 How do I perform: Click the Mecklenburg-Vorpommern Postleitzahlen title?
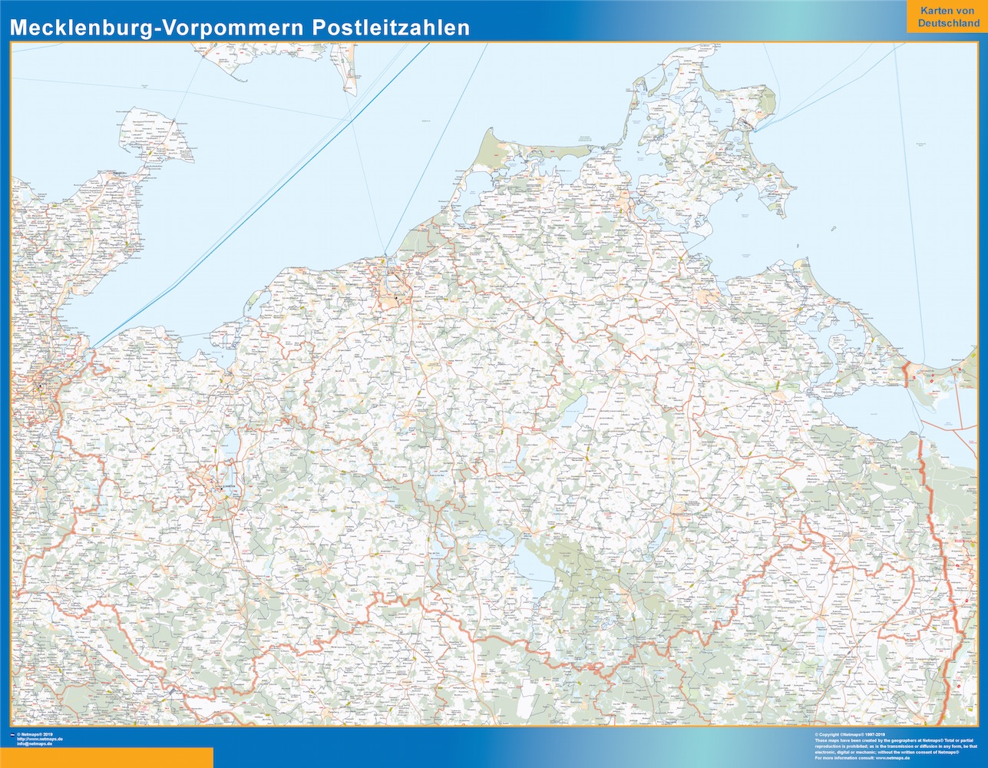click(x=240, y=27)
